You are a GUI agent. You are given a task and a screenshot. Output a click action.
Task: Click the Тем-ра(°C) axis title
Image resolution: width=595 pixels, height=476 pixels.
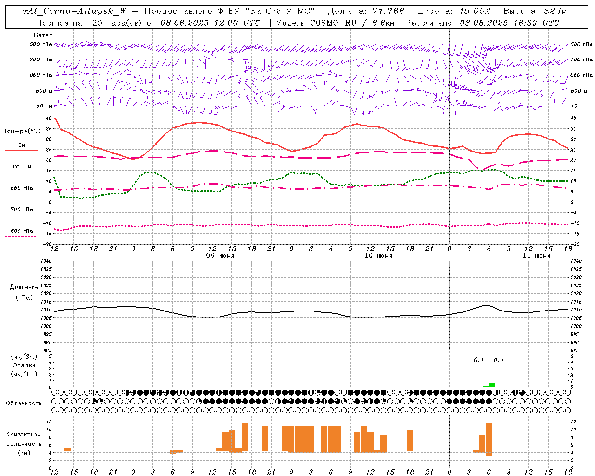tap(22, 132)
